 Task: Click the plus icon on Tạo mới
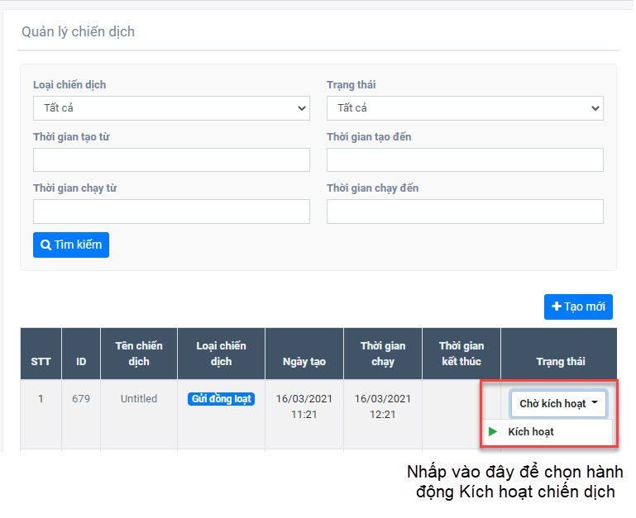[557, 307]
